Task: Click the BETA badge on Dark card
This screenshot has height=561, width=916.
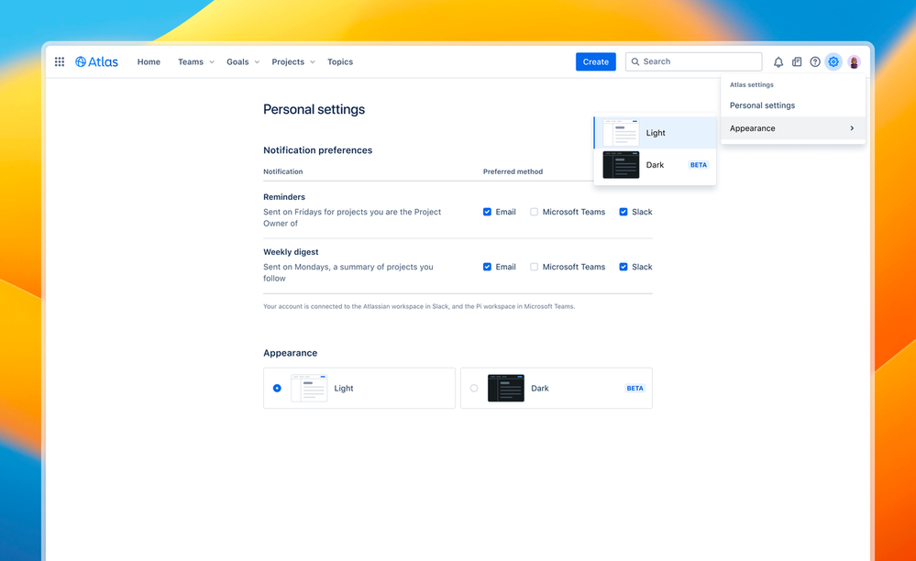Action: point(635,388)
